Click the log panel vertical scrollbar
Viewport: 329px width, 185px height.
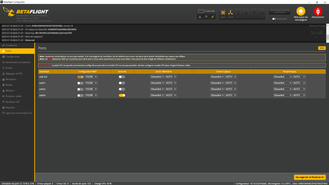pyautogui.click(x=327, y=37)
